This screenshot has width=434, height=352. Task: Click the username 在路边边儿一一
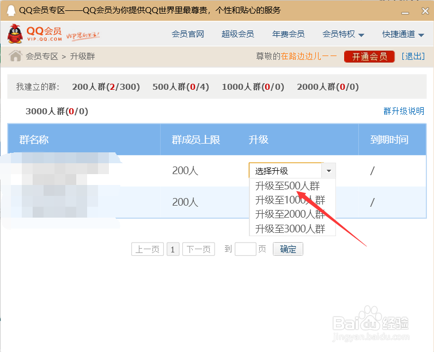pyautogui.click(x=309, y=57)
